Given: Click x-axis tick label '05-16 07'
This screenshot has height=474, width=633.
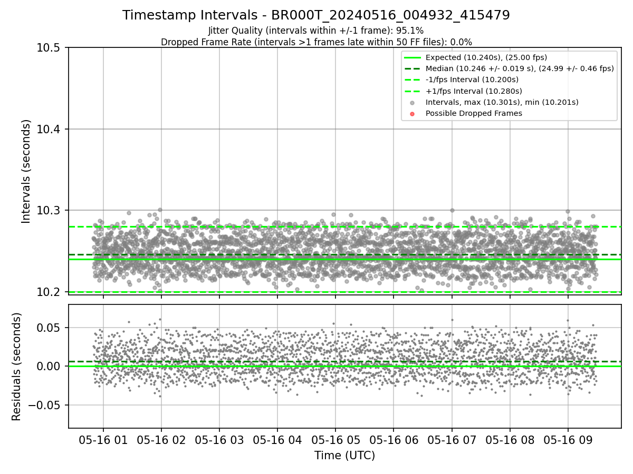Looking at the screenshot, I should [x=452, y=440].
